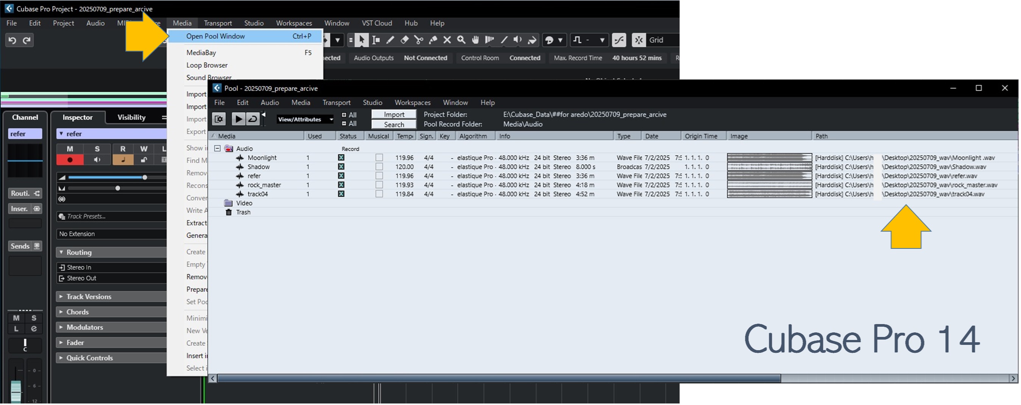This screenshot has height=405, width=1021.
Task: Collapse the Routing section in Inspector
Action: 61,252
